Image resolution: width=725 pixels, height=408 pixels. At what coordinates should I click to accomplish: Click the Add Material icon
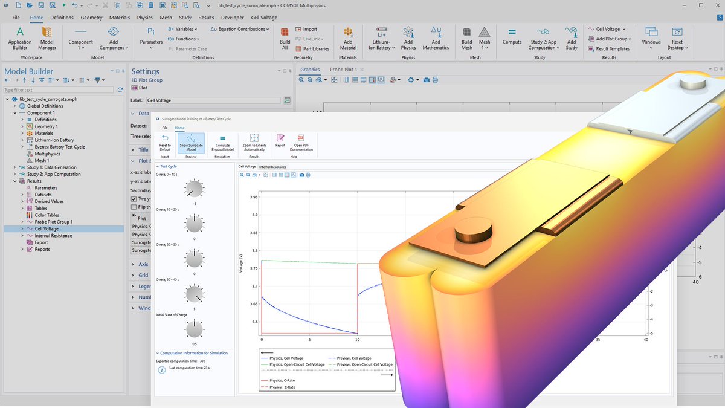348,38
